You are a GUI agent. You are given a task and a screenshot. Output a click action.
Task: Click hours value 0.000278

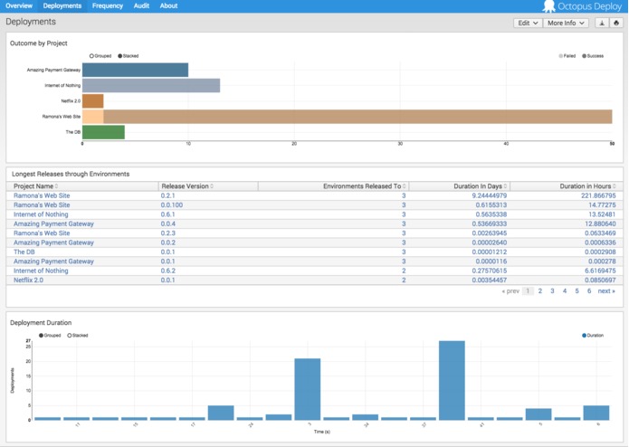tap(602, 261)
